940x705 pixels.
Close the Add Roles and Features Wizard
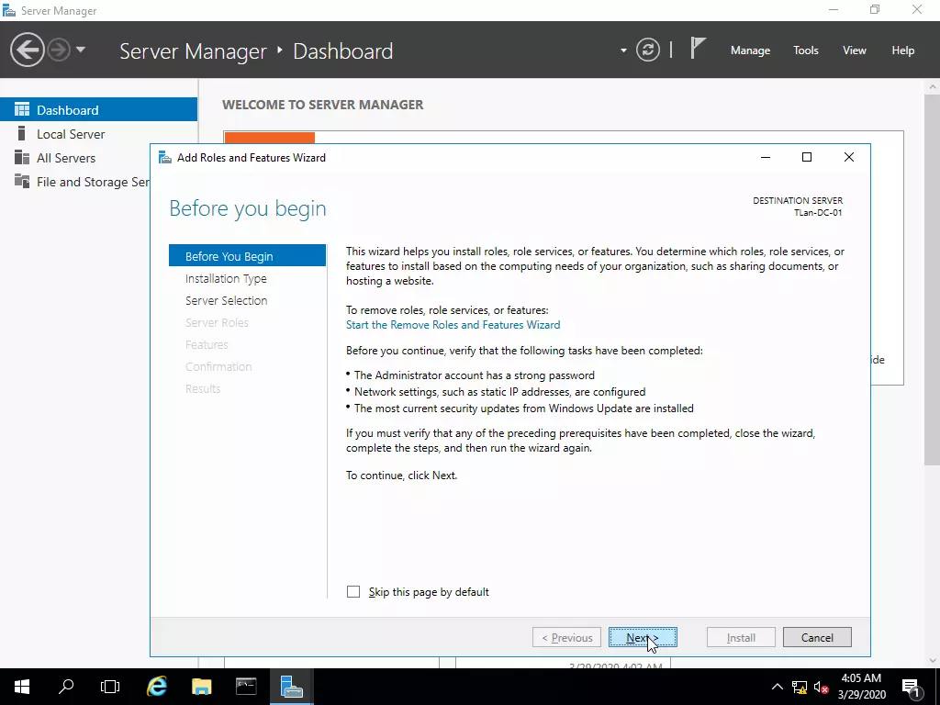(x=849, y=157)
